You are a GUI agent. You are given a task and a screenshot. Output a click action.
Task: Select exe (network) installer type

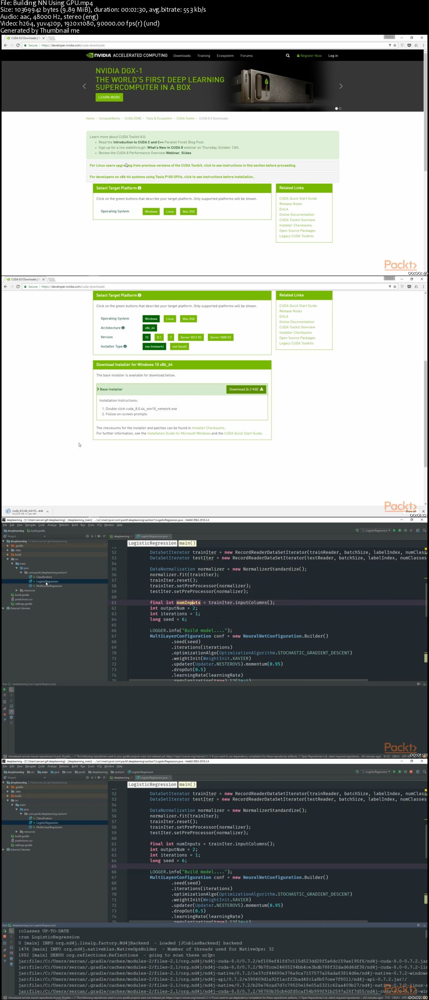tap(154, 346)
